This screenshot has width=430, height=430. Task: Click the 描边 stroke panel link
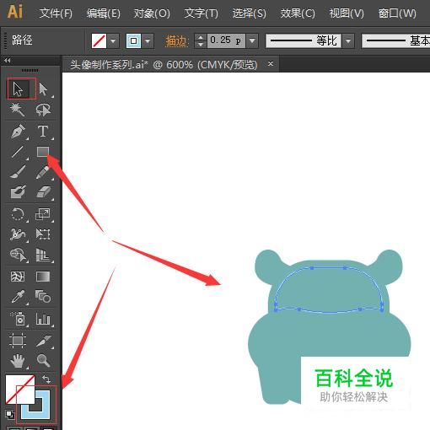pyautogui.click(x=176, y=41)
